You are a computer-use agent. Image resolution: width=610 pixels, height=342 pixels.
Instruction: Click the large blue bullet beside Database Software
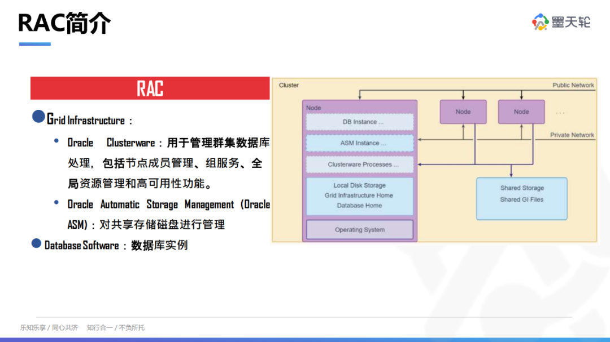click(x=36, y=243)
